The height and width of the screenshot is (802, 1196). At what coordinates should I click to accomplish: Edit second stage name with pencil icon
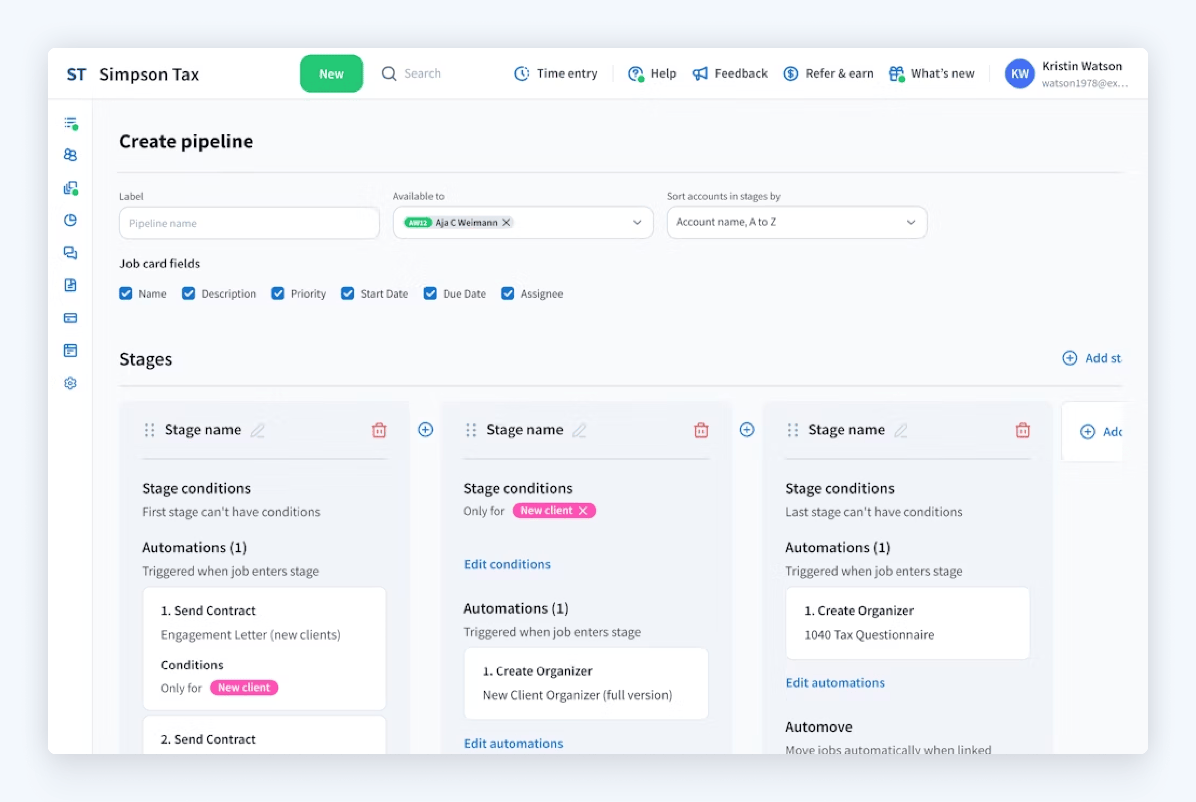click(579, 431)
